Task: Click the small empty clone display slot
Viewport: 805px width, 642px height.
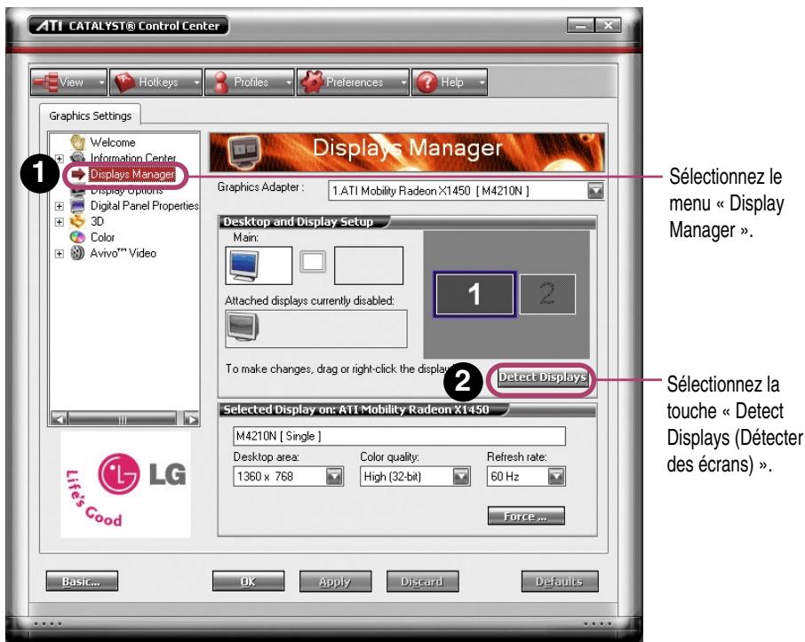Action: click(313, 262)
